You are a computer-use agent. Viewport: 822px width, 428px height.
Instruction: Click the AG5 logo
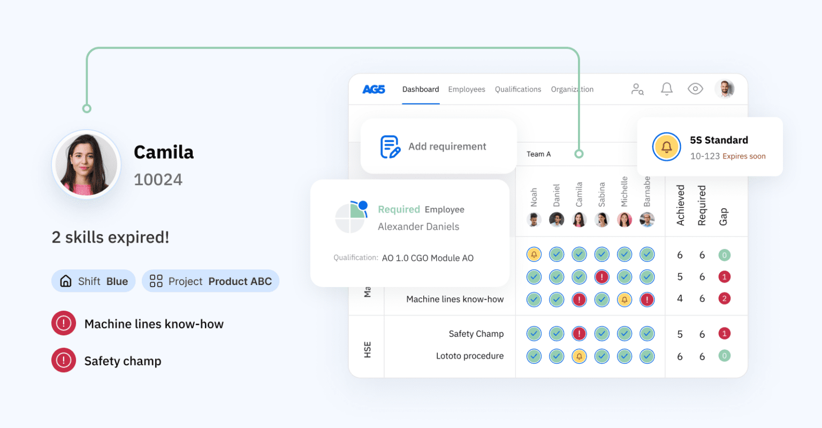tap(373, 89)
